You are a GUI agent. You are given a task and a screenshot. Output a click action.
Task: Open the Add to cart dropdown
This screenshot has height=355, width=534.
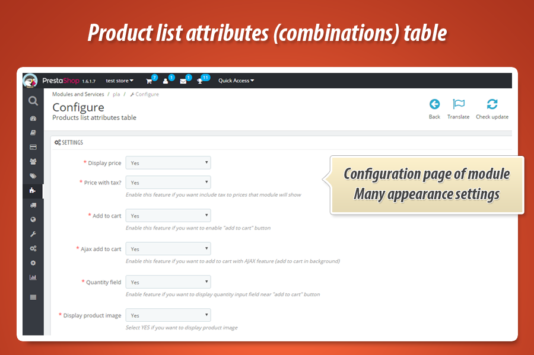pyautogui.click(x=168, y=215)
